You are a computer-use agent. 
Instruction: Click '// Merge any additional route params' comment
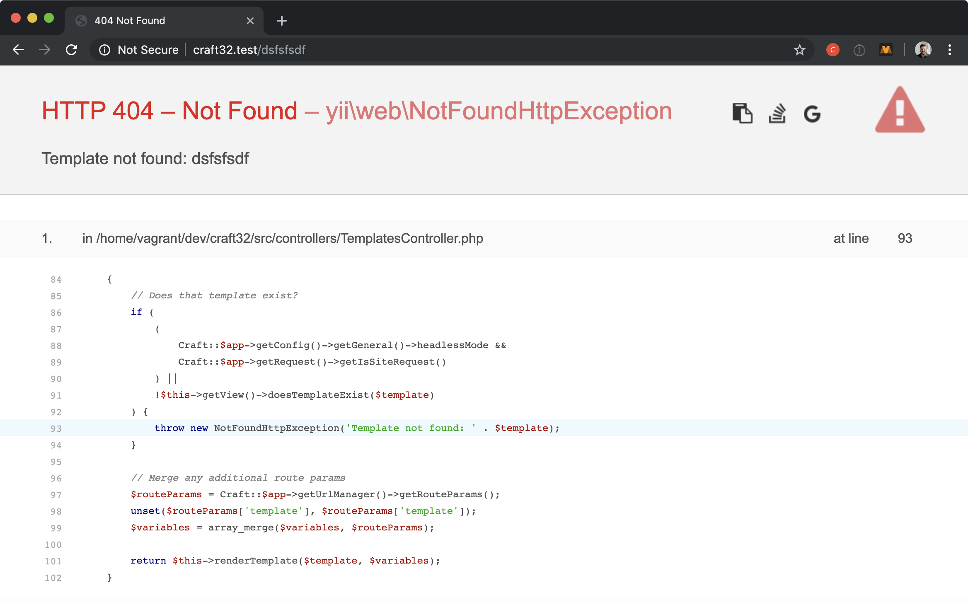tap(238, 478)
